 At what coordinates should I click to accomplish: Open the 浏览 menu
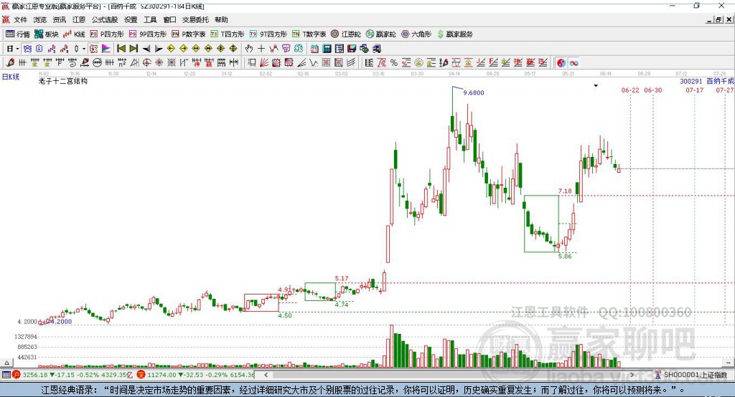[40, 19]
